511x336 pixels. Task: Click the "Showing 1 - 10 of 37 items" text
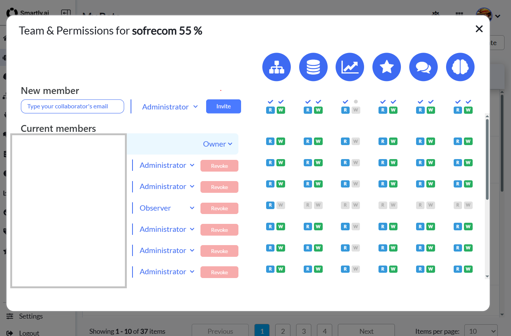tap(127, 331)
